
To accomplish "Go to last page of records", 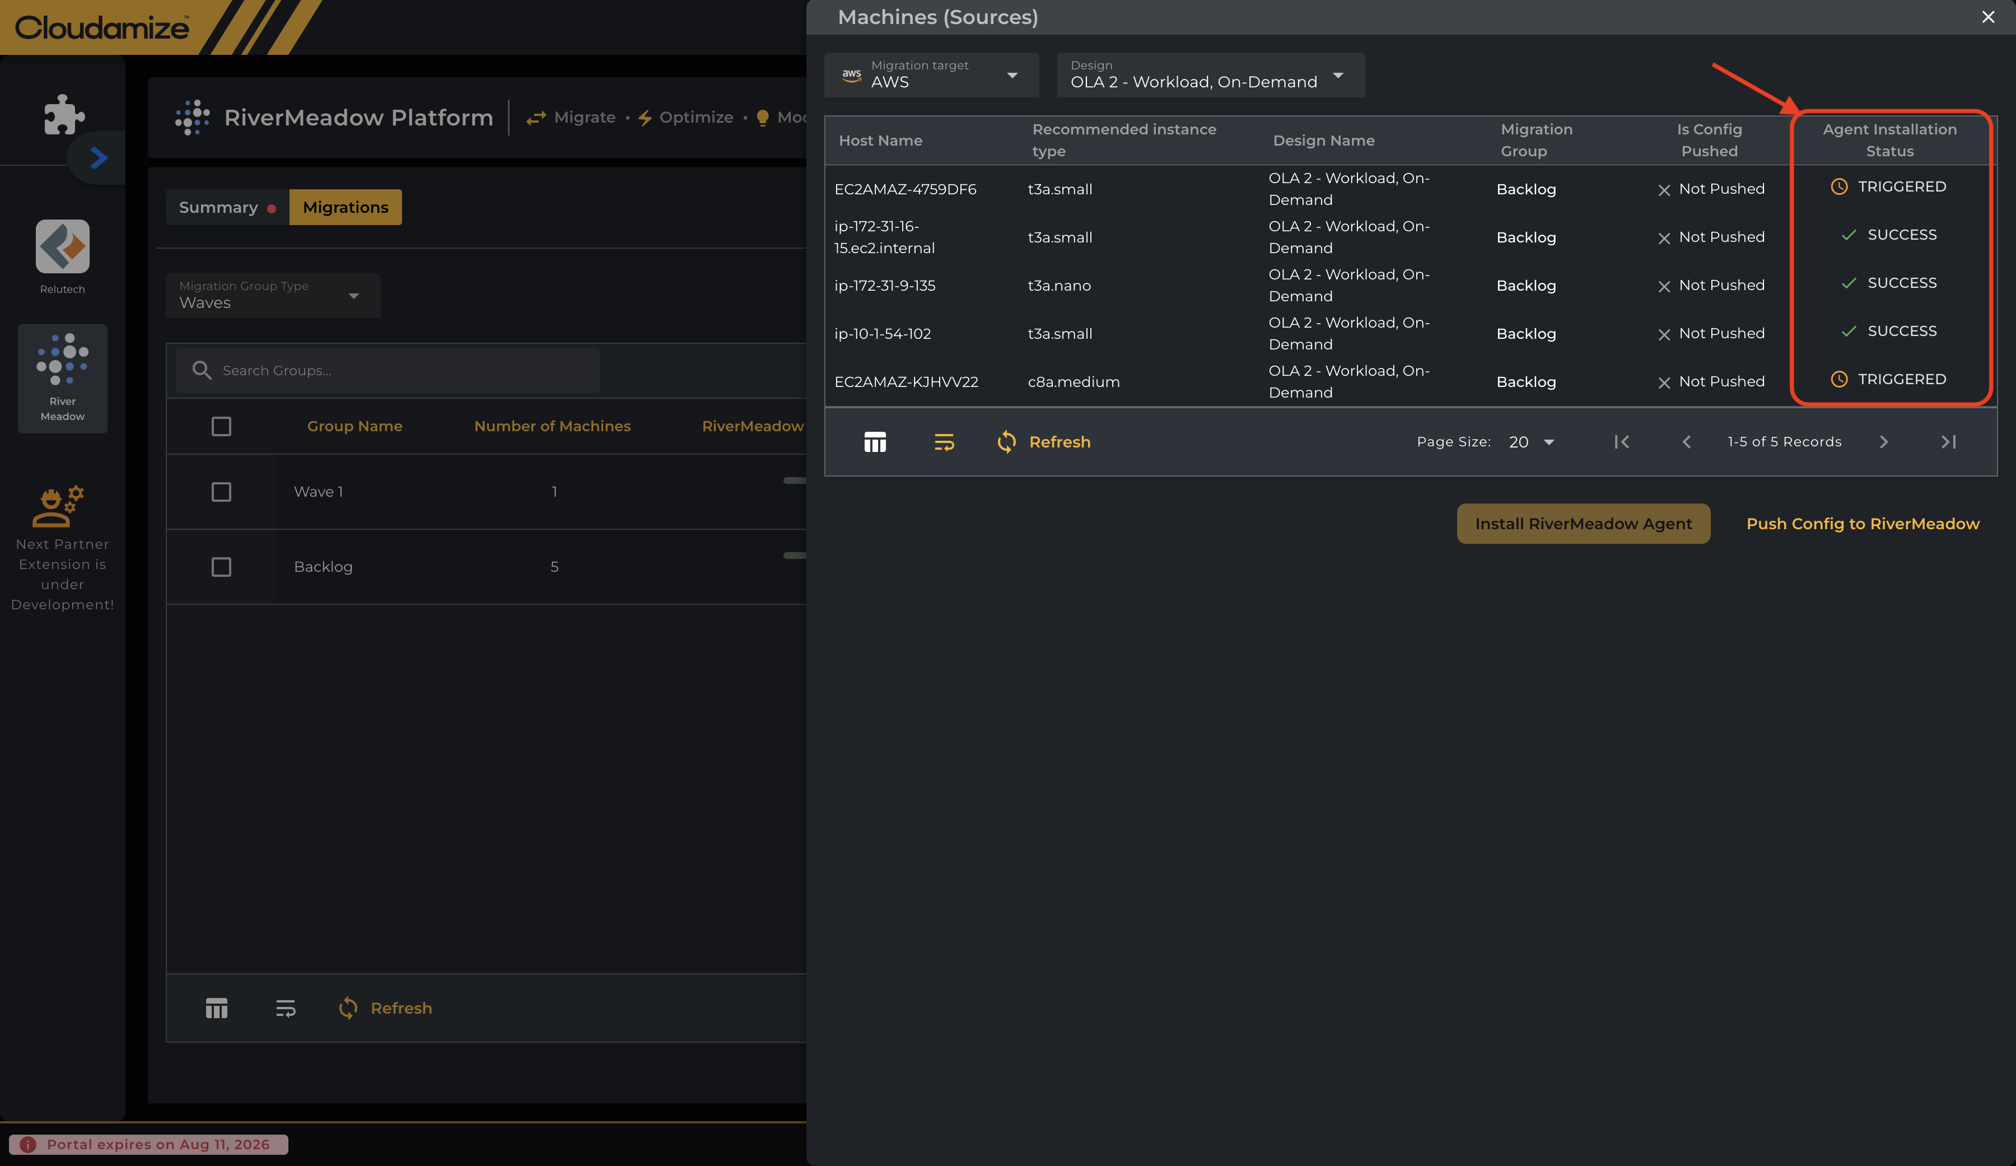I will click(x=1949, y=442).
